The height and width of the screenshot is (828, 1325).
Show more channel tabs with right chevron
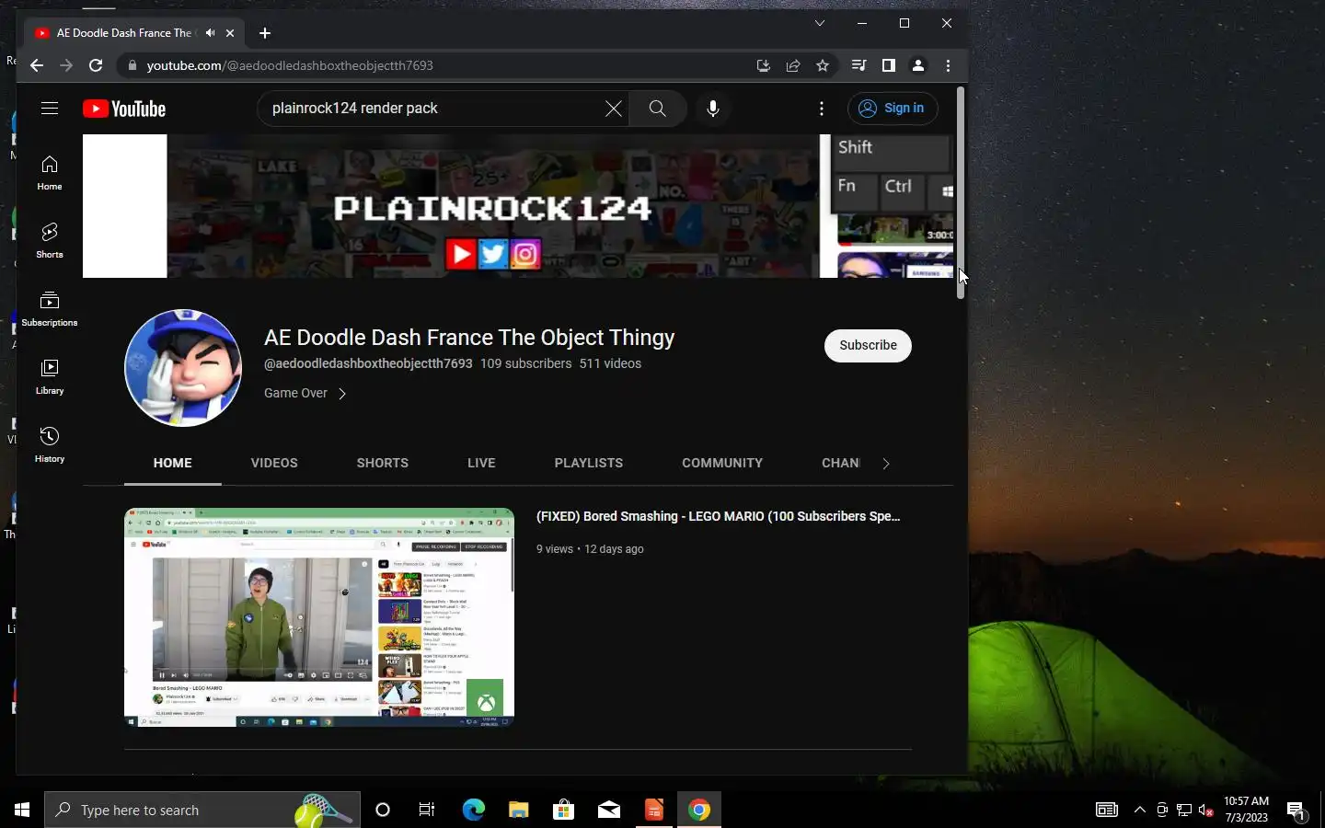coord(886,464)
